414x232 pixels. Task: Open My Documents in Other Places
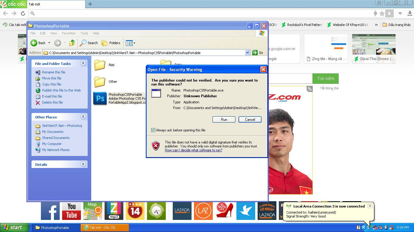pyautogui.click(x=53, y=132)
